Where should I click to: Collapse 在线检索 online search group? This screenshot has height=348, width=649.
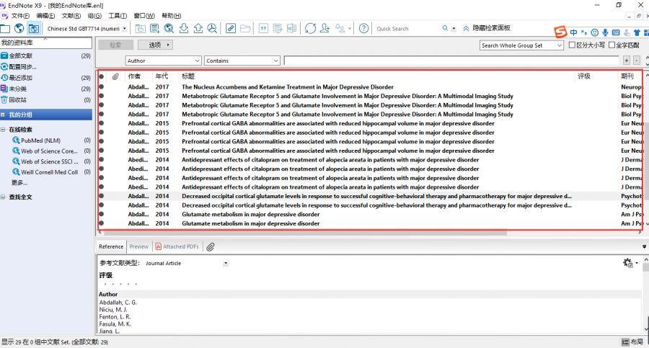coord(3,130)
